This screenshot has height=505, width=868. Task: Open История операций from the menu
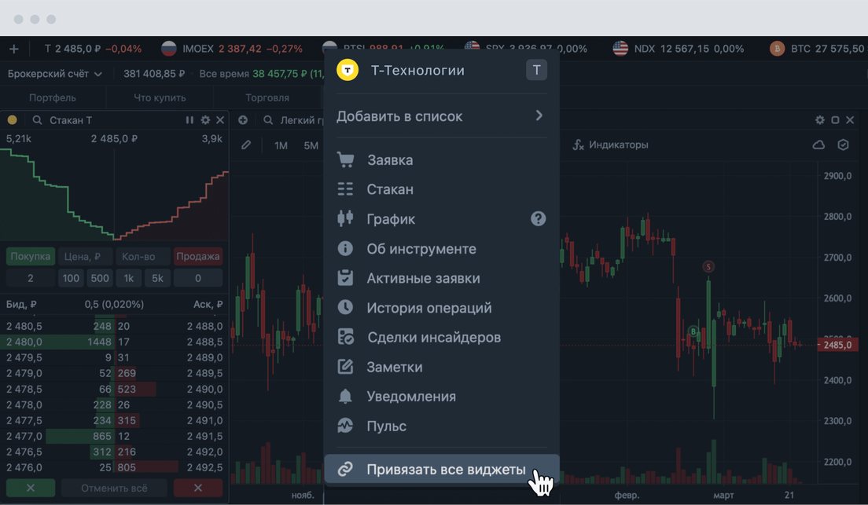tap(441, 308)
